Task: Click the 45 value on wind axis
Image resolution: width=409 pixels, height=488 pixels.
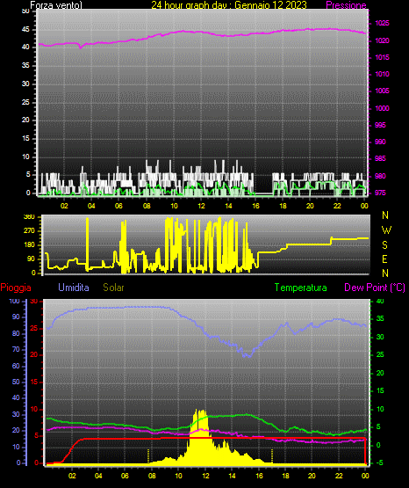Action: tap(25, 30)
